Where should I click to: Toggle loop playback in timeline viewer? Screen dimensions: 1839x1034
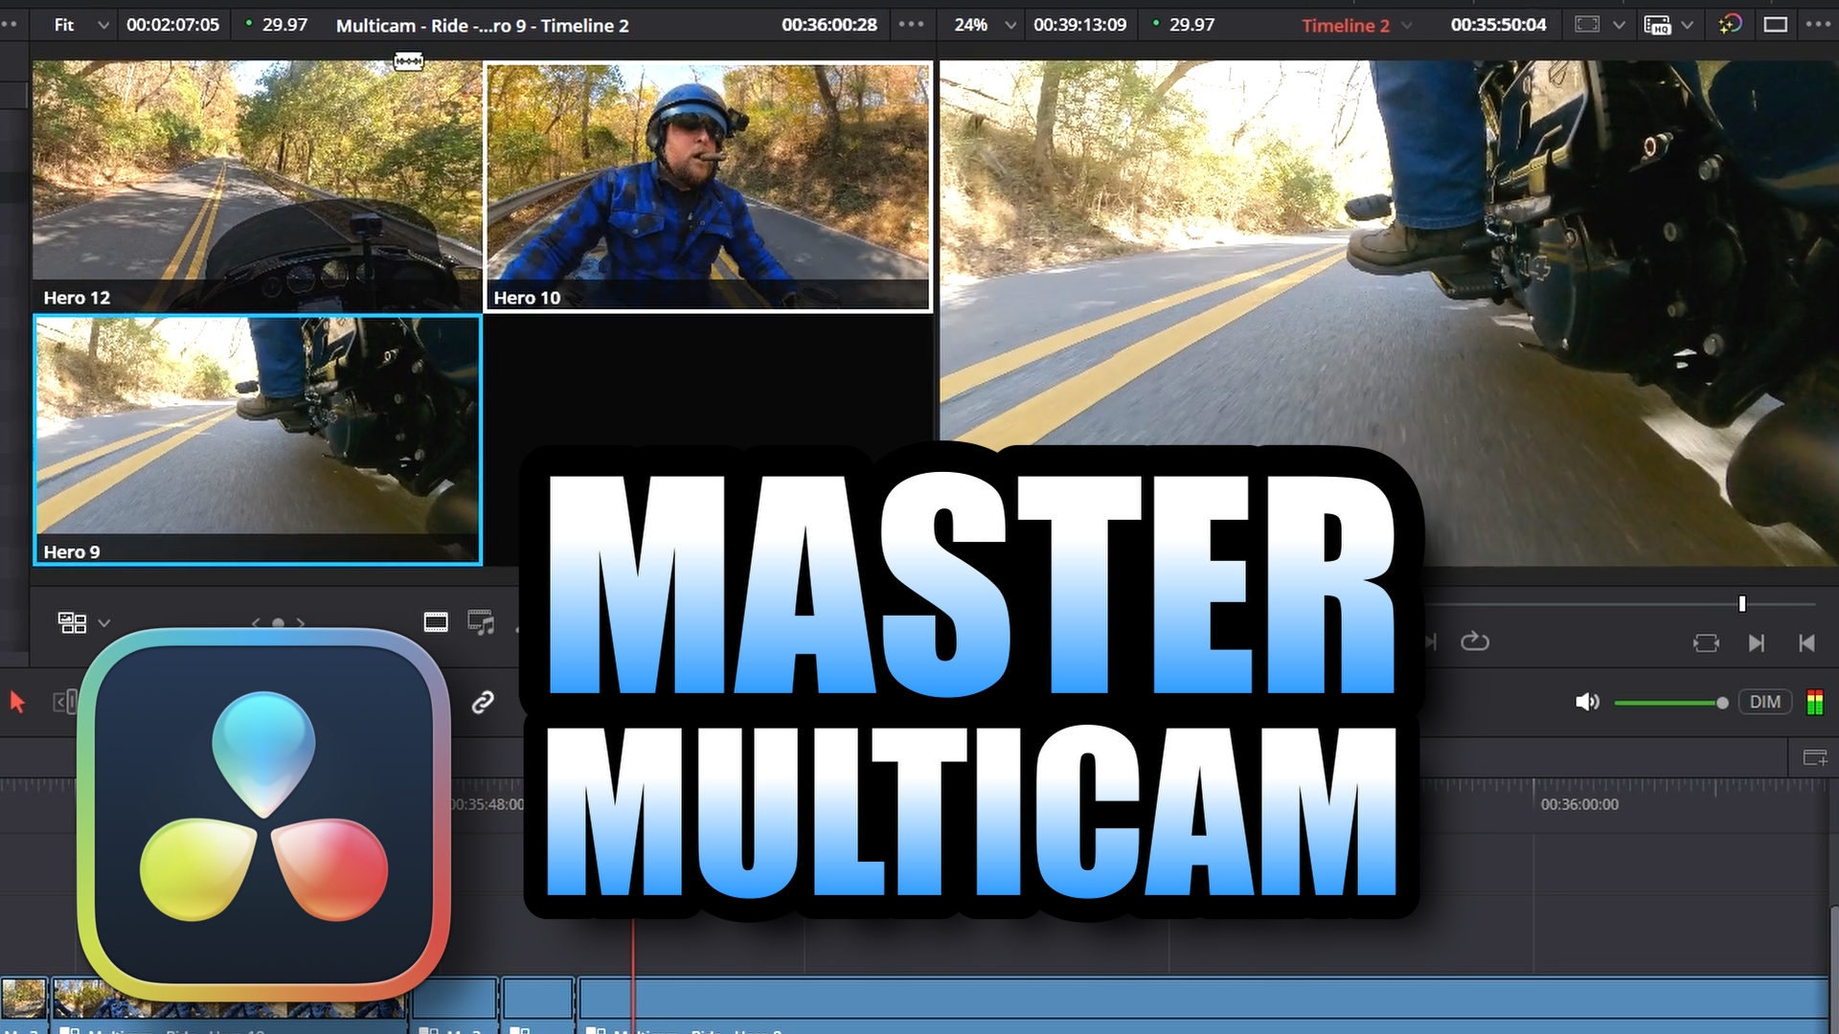[1475, 642]
